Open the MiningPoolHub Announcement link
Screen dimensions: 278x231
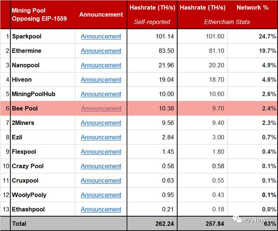101,94
